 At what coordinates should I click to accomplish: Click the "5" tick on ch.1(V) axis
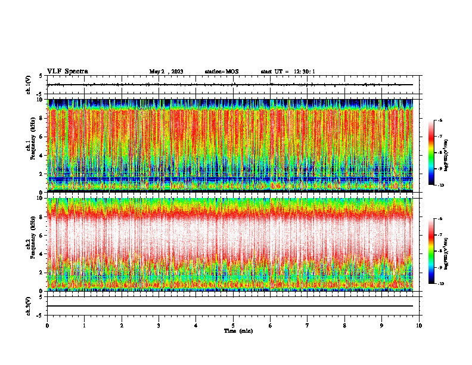(x=42, y=76)
